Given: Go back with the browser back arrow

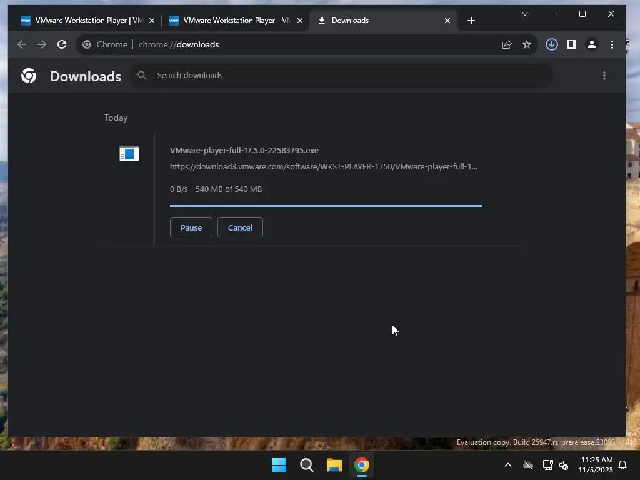Looking at the screenshot, I should [22, 44].
